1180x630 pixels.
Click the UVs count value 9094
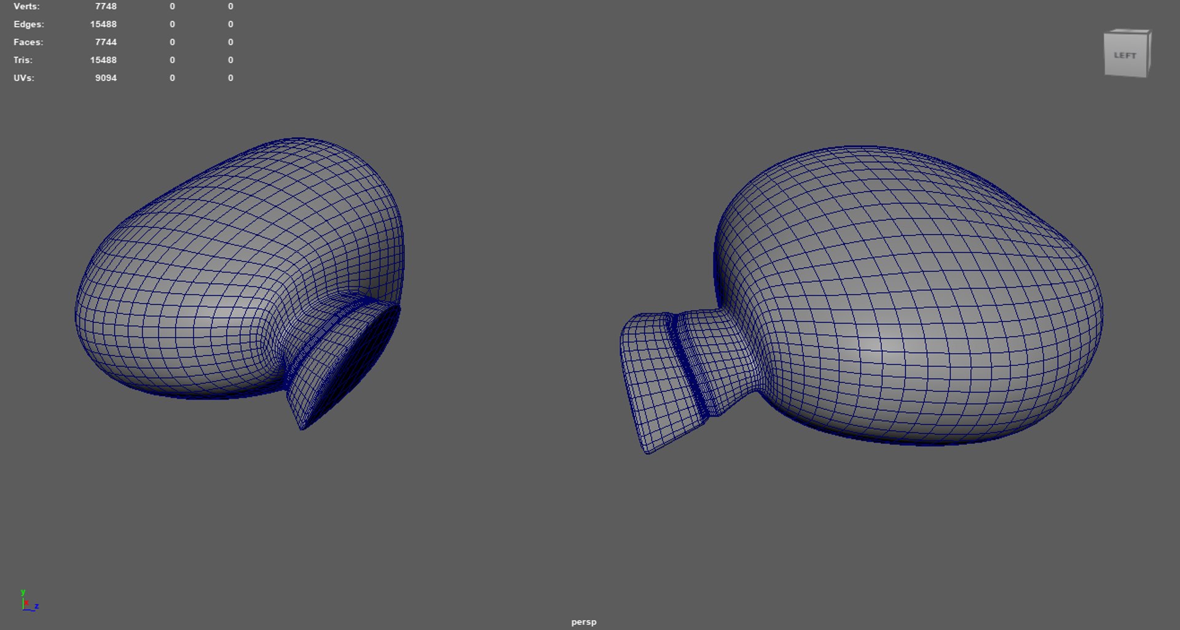(x=106, y=78)
